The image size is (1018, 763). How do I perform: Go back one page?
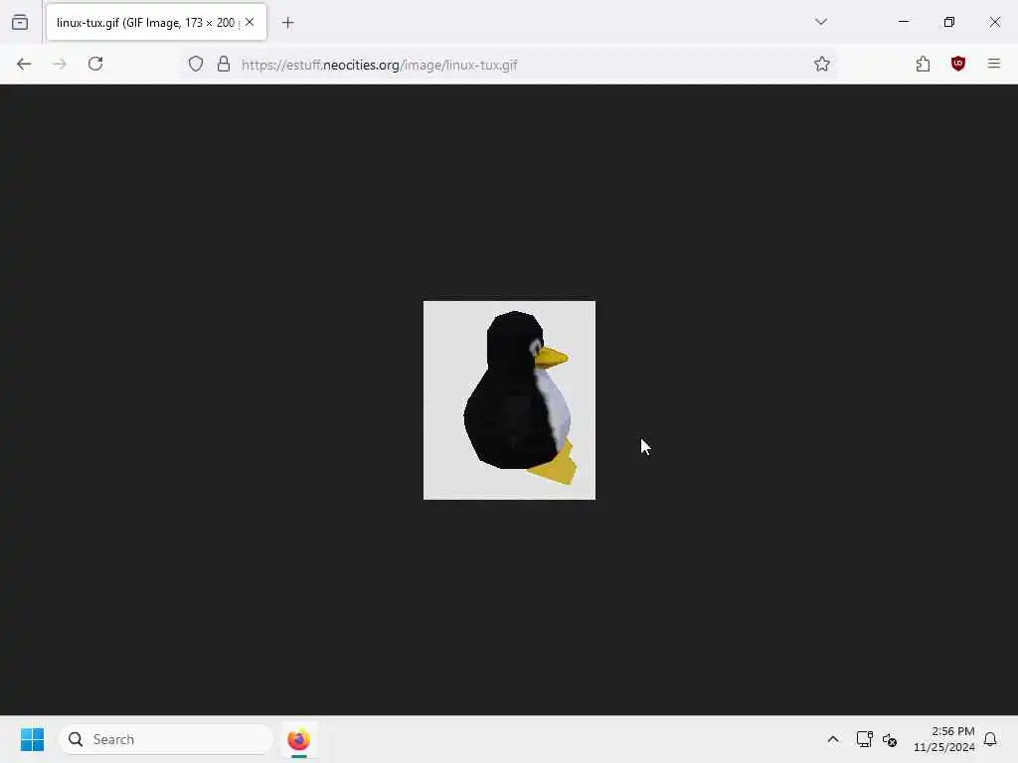pyautogui.click(x=24, y=64)
